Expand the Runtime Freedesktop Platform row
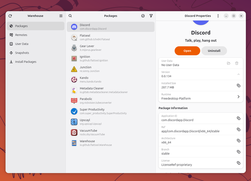 tap(201, 97)
